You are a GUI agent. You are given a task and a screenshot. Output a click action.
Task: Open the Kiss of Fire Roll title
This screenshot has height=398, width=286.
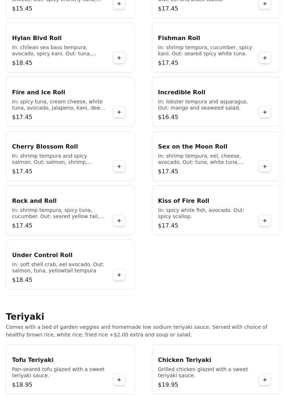tap(183, 201)
